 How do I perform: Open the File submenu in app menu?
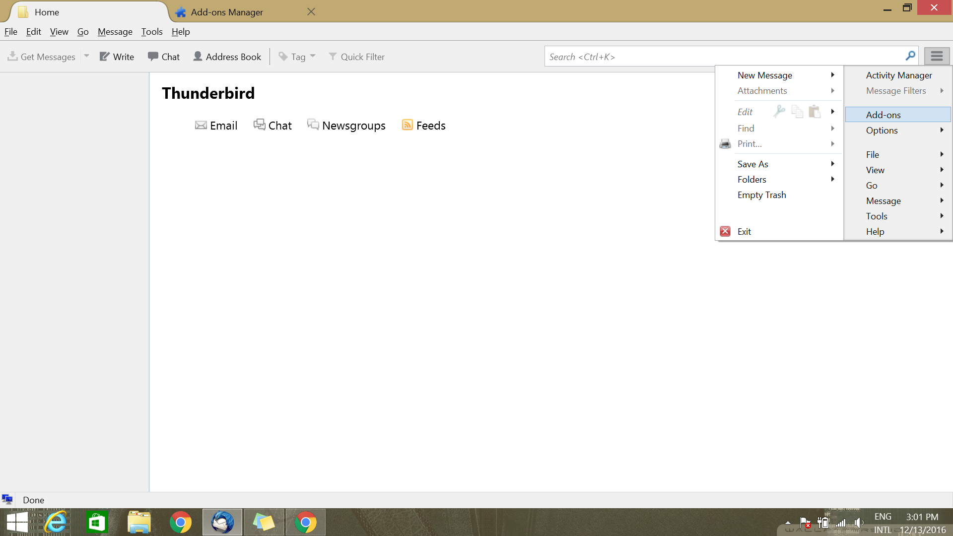(898, 154)
